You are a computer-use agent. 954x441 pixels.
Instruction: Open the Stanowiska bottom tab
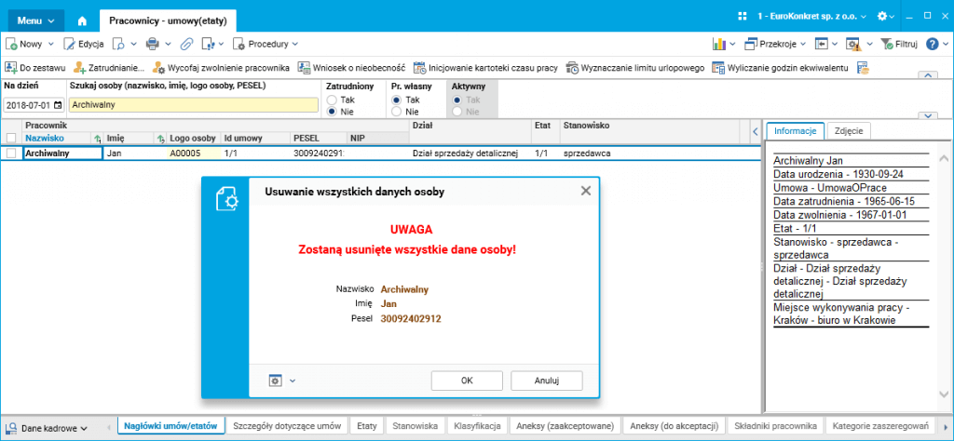tap(416, 426)
